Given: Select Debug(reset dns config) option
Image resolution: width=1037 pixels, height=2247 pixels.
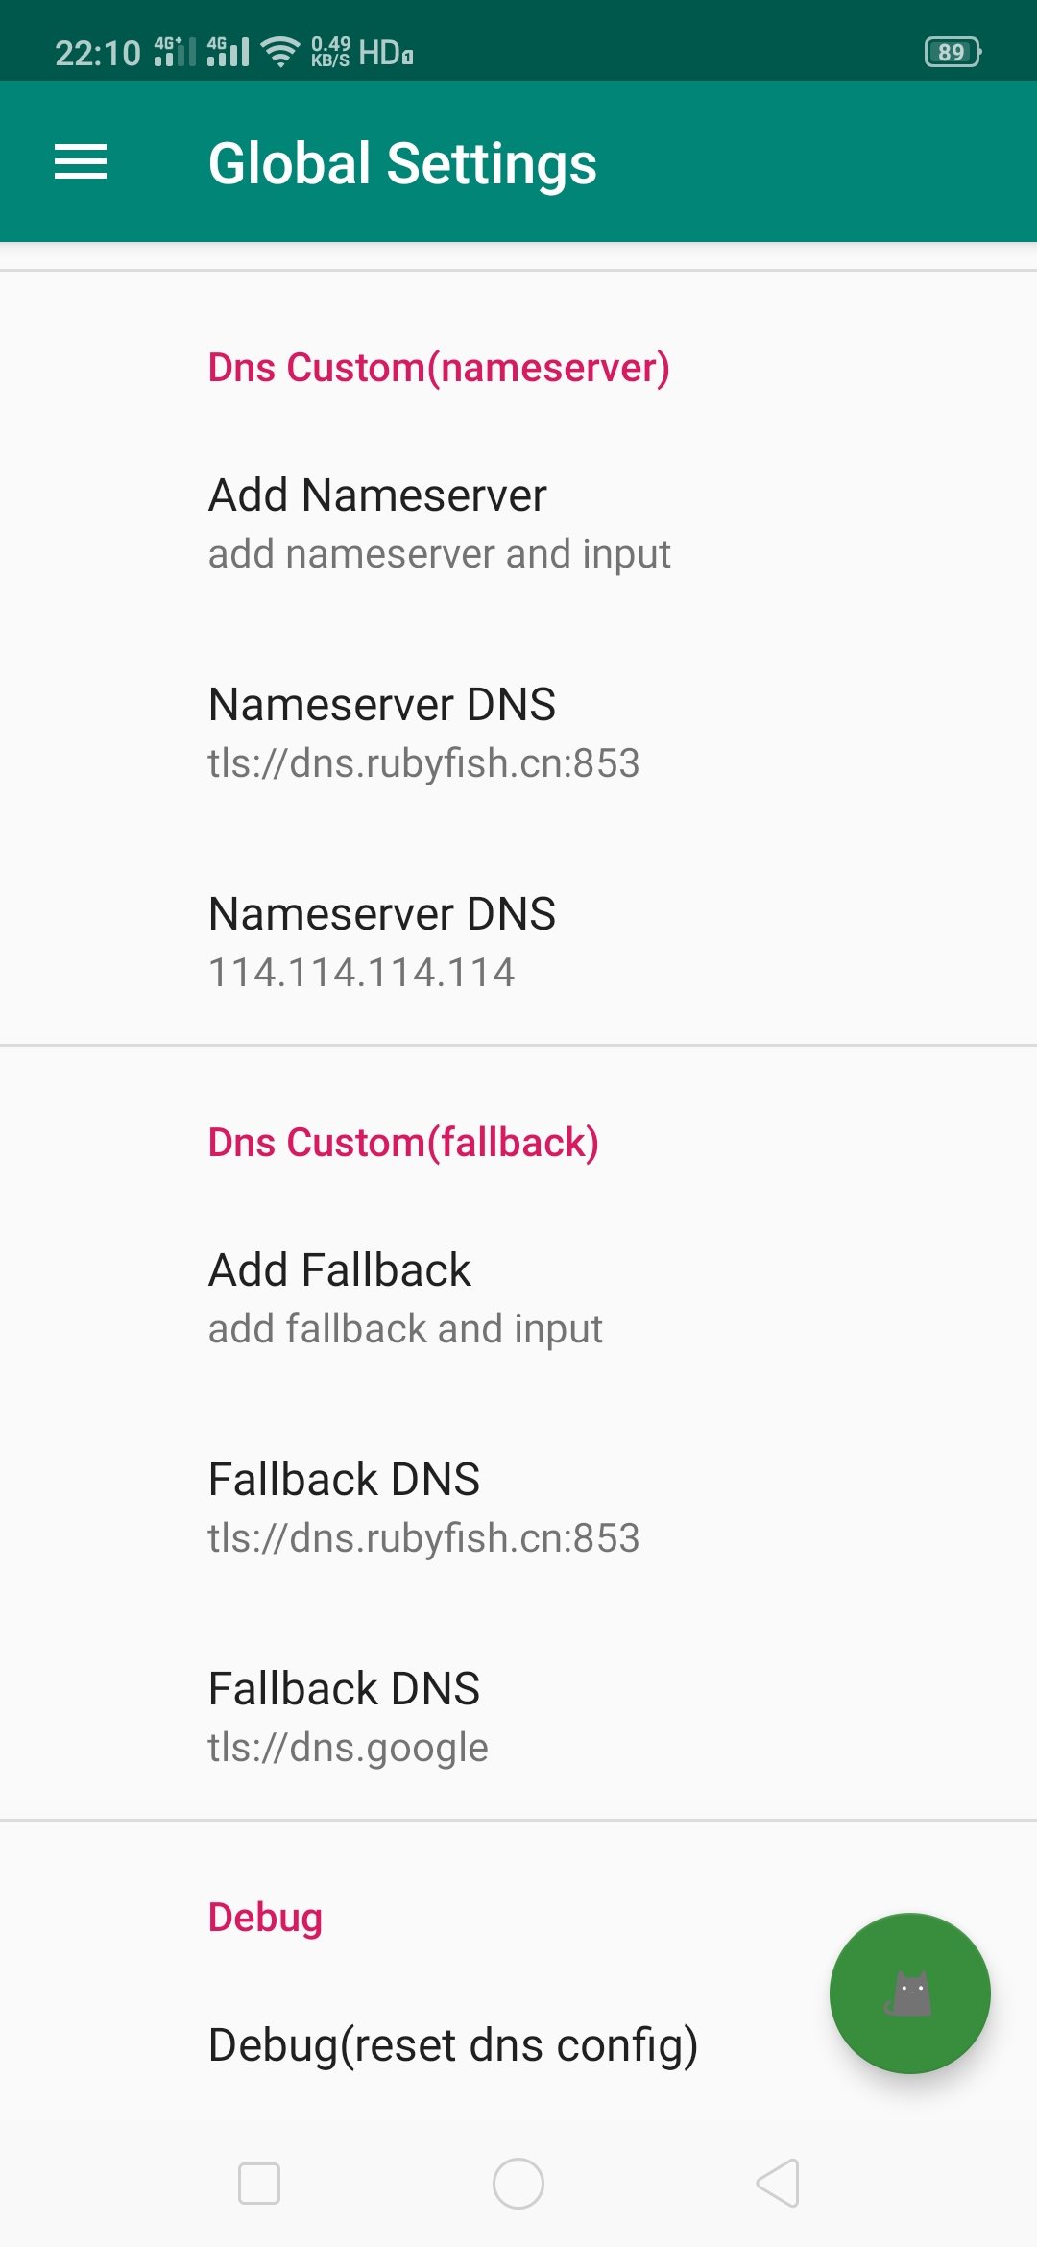Looking at the screenshot, I should [452, 2045].
